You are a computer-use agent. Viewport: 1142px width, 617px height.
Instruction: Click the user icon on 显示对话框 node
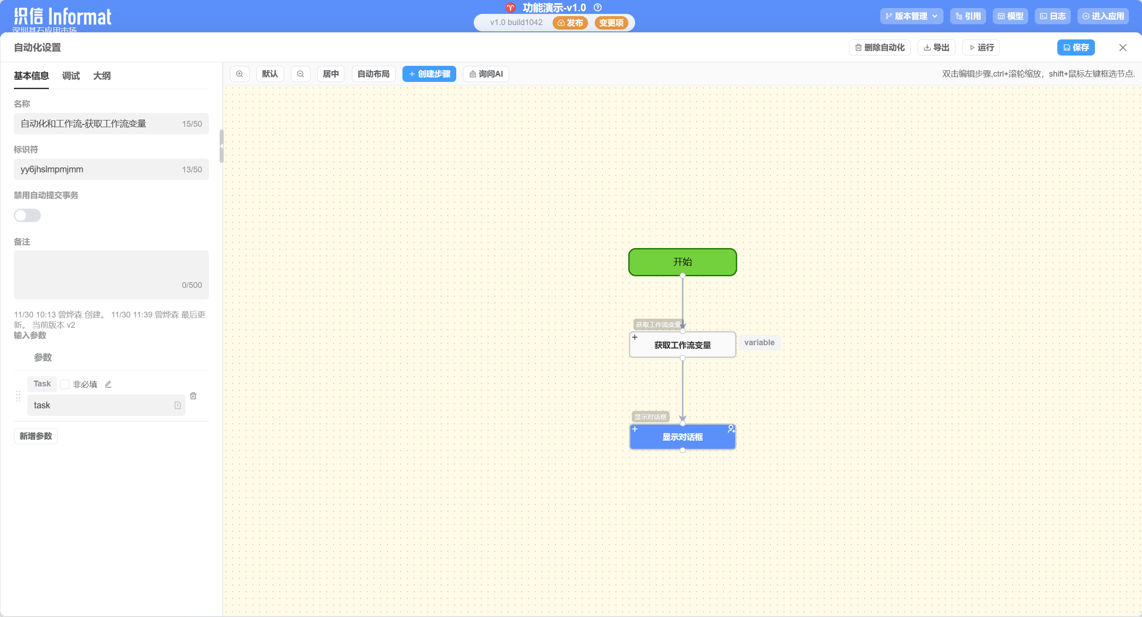731,429
